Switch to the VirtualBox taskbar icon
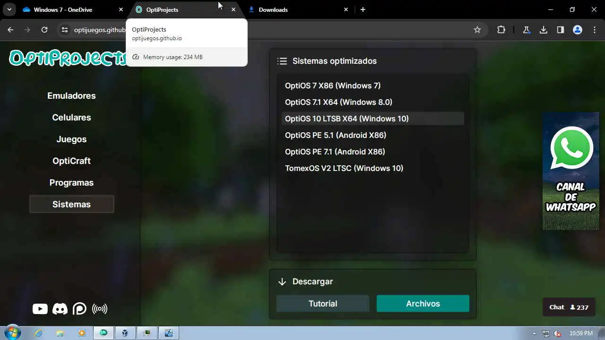605x340 pixels. pos(125,333)
